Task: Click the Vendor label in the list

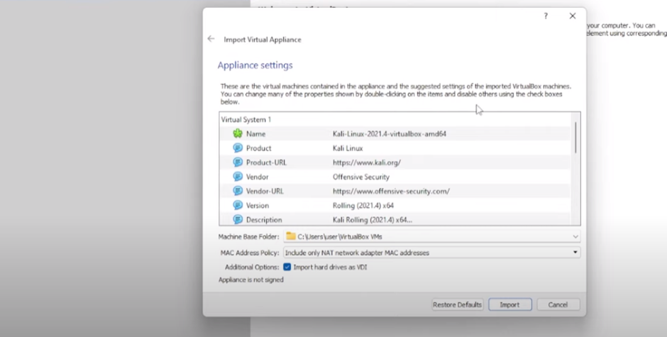Action: (258, 177)
